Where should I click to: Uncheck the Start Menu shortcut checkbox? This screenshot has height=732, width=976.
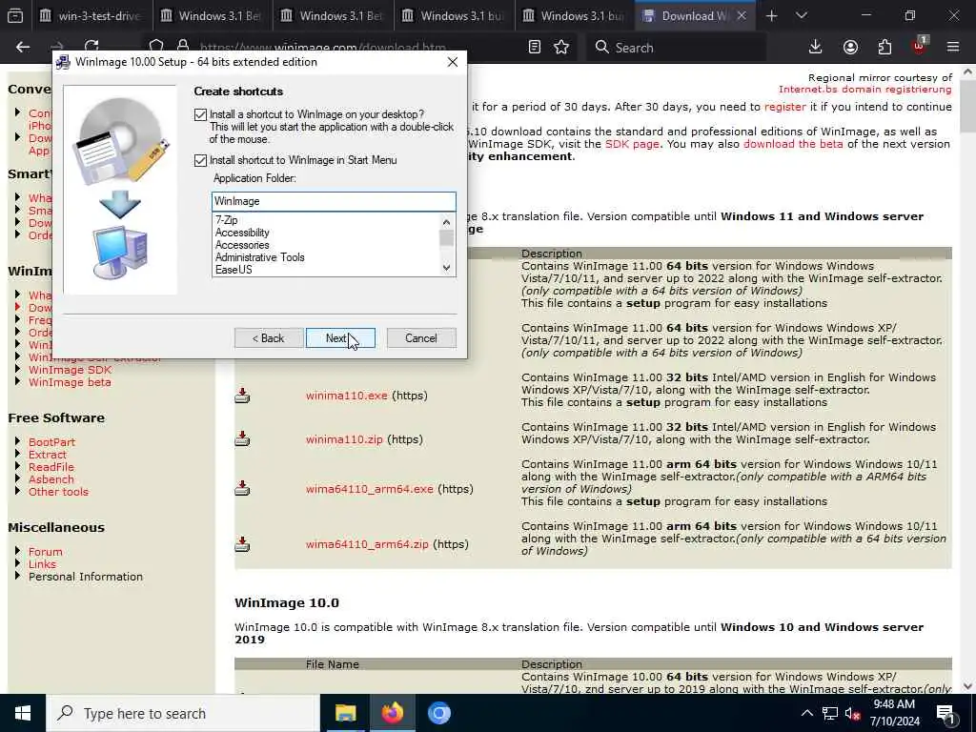click(200, 160)
